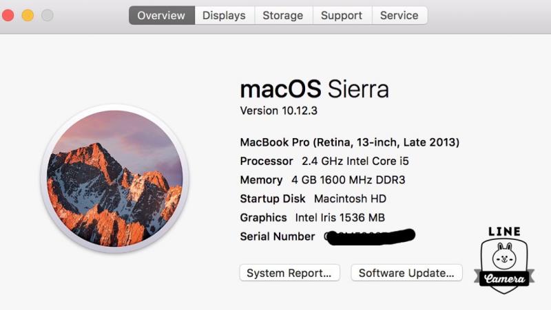Open System Report
551x310 pixels.
pos(289,273)
